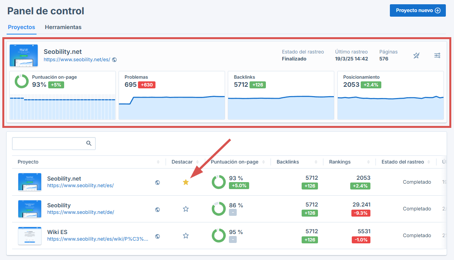
Task: Open Seobility.net row thumbnail
Action: pos(30,182)
